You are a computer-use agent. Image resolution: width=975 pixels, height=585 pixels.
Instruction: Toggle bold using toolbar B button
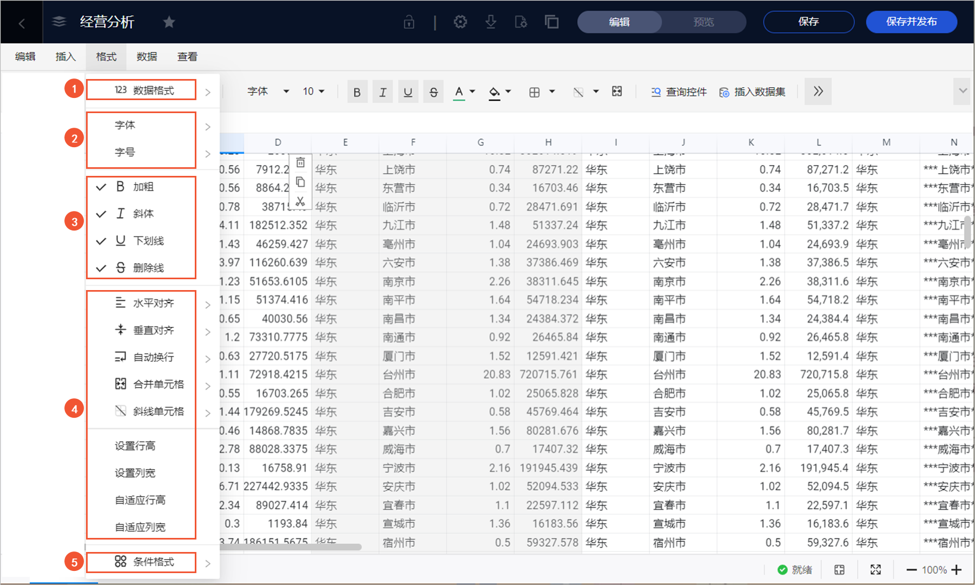(357, 92)
